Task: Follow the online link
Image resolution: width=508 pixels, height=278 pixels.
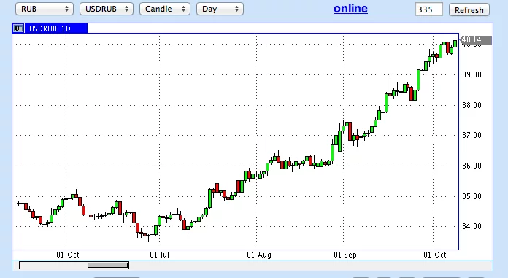Action: click(x=350, y=9)
